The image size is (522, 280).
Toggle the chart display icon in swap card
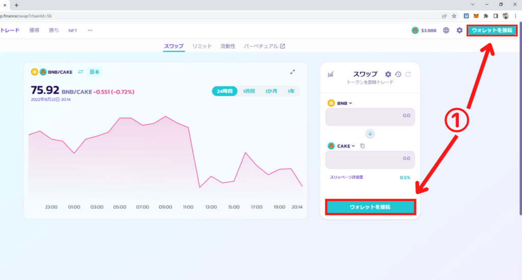tap(330, 74)
